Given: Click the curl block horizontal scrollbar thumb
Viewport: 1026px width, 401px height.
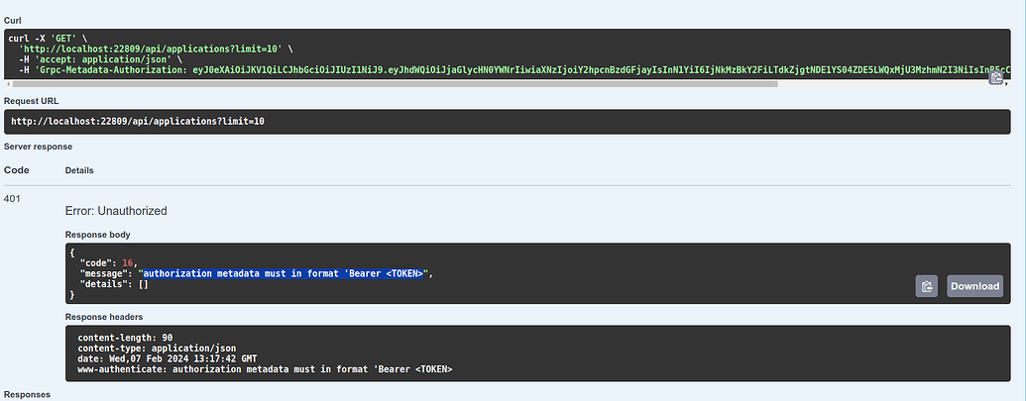Looking at the screenshot, I should (x=395, y=83).
